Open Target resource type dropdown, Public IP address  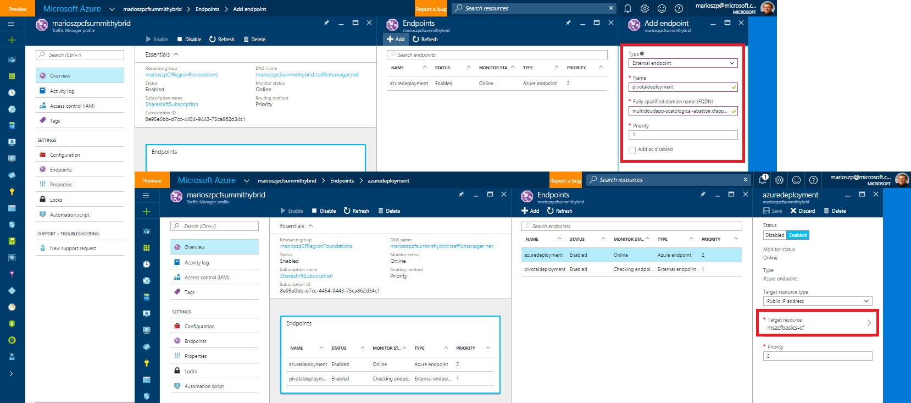[x=818, y=301]
